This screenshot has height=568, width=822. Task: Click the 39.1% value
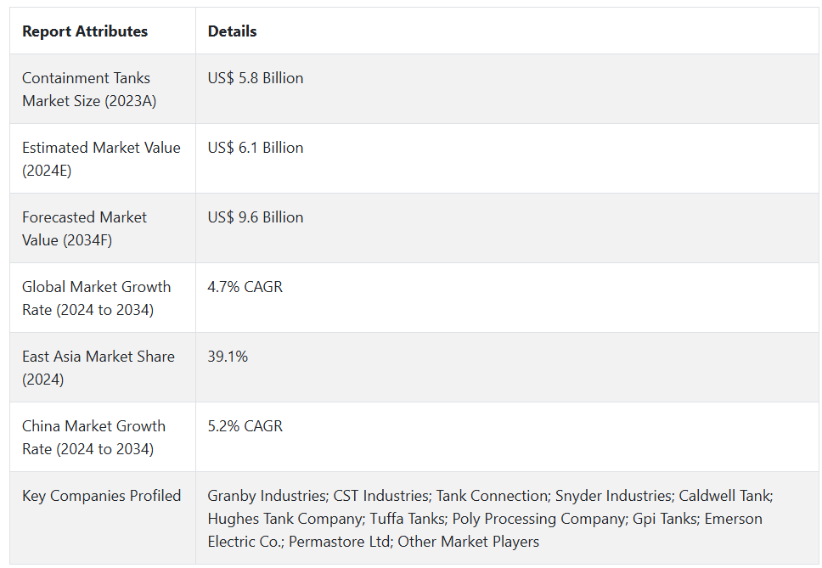point(228,357)
